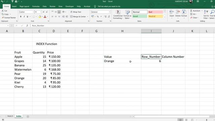Screen dimensions: 215x121
Task: Apply the Normal cell style
Action: tap(140, 12)
